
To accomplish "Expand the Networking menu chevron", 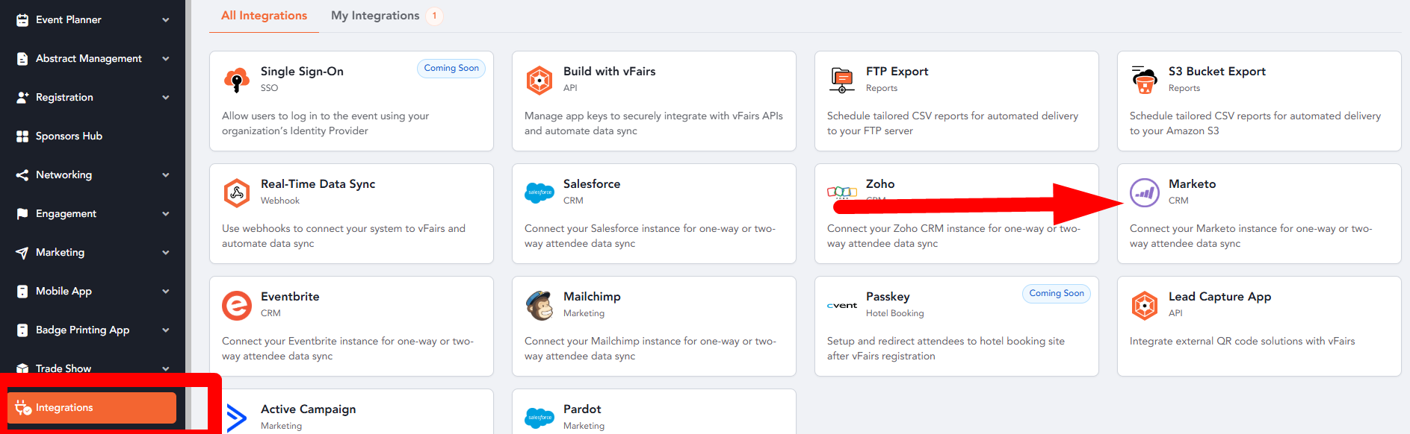I will [166, 175].
